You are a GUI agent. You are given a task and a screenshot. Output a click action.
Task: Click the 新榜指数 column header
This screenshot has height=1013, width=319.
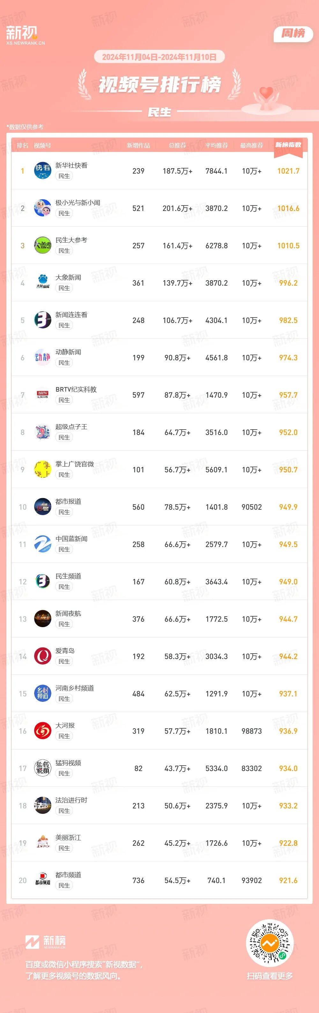(x=288, y=145)
